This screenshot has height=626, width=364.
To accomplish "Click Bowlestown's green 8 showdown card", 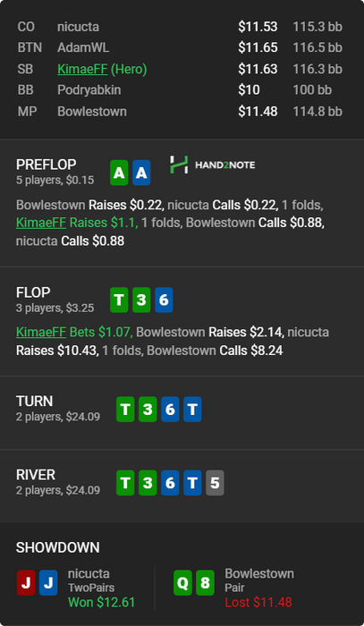I will tap(205, 583).
